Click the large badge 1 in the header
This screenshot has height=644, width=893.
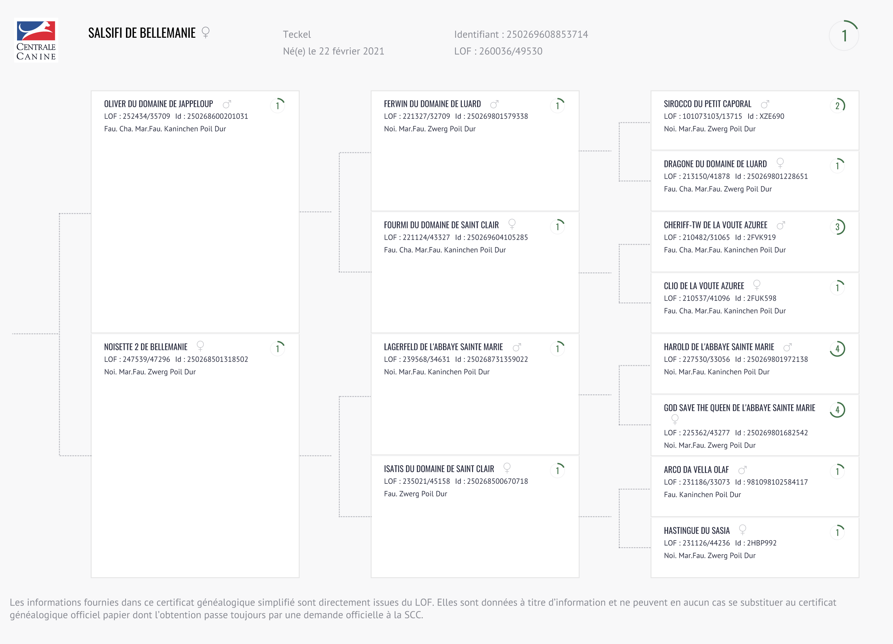pos(844,36)
